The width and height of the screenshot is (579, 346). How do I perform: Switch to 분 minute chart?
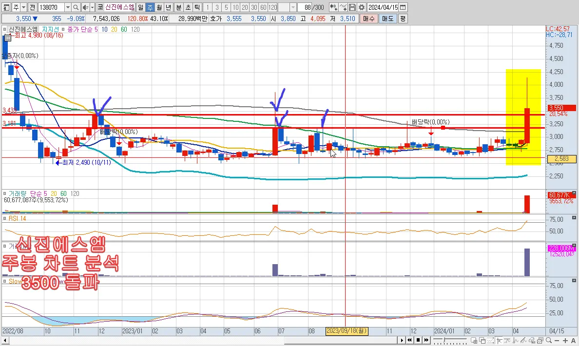tap(179, 7)
